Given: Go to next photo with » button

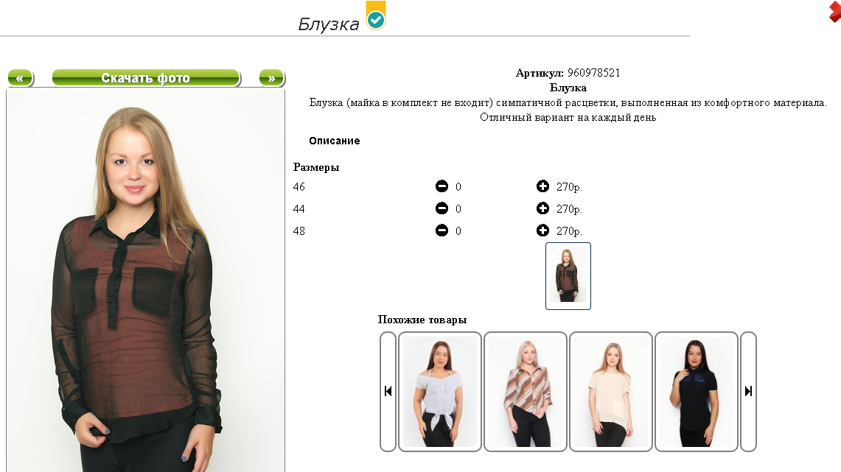Looking at the screenshot, I should pyautogui.click(x=272, y=78).
